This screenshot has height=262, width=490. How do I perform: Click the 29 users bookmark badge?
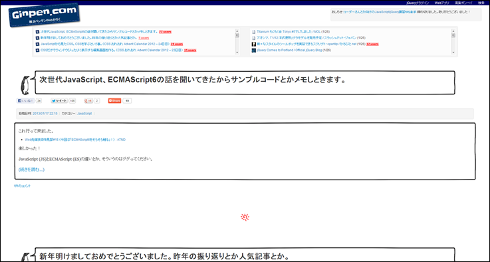pos(177,44)
